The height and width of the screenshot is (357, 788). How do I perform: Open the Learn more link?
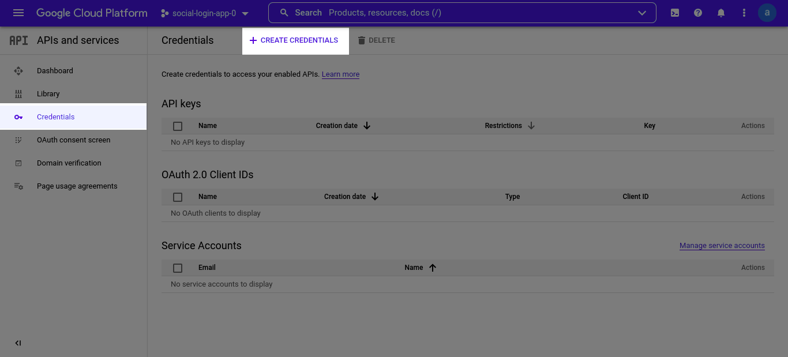340,74
